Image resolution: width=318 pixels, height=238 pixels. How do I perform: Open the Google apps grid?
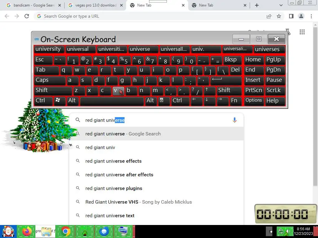pyautogui.click(x=302, y=32)
